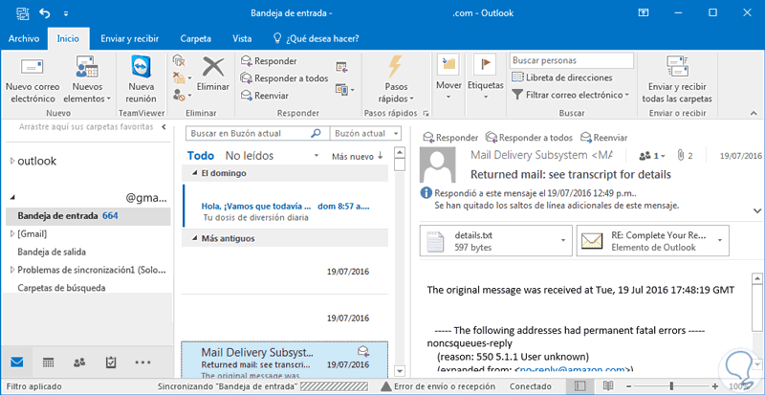The width and height of the screenshot is (765, 395).
Task: Open the Pasos rápidos dialog launcher
Action: click(x=426, y=113)
